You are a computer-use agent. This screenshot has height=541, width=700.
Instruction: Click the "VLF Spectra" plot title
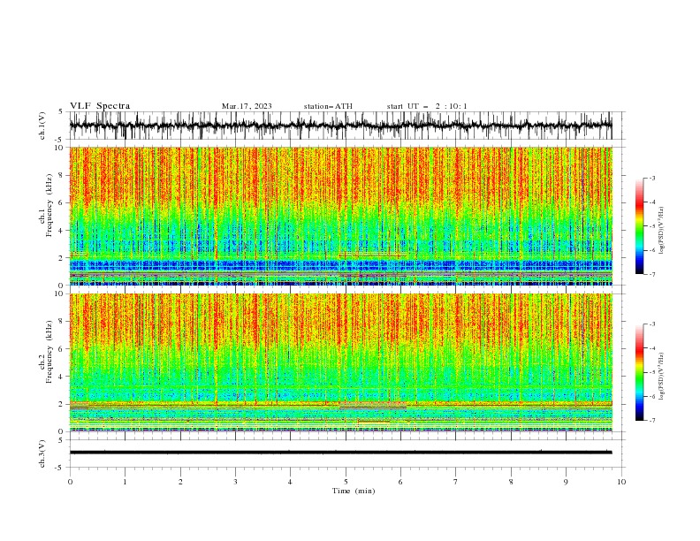pyautogui.click(x=100, y=106)
